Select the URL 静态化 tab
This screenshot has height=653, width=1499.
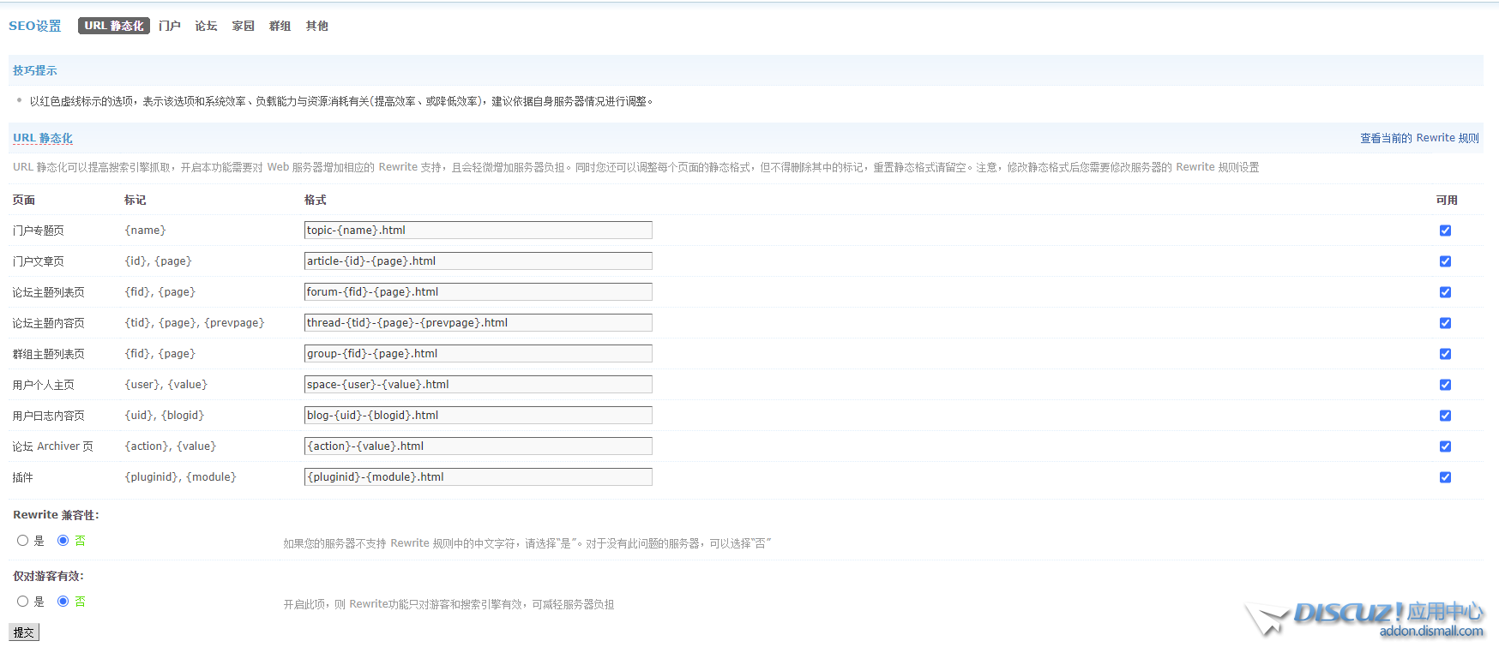113,26
